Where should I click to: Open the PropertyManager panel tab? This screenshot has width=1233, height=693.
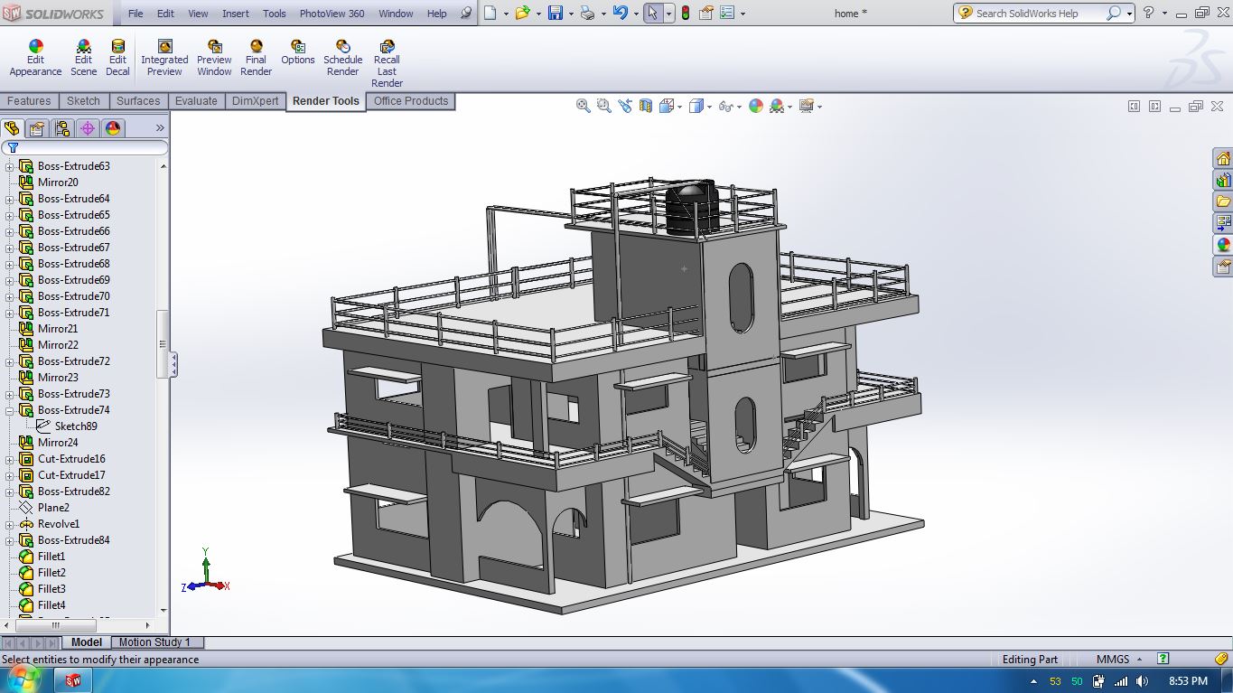point(37,128)
